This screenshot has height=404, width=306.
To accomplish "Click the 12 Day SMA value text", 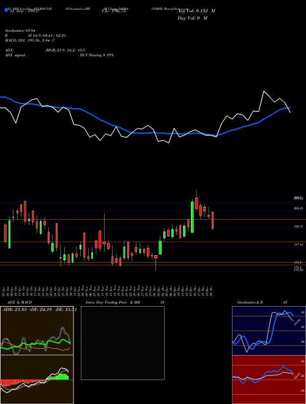I will pyautogui.click(x=24, y=11).
